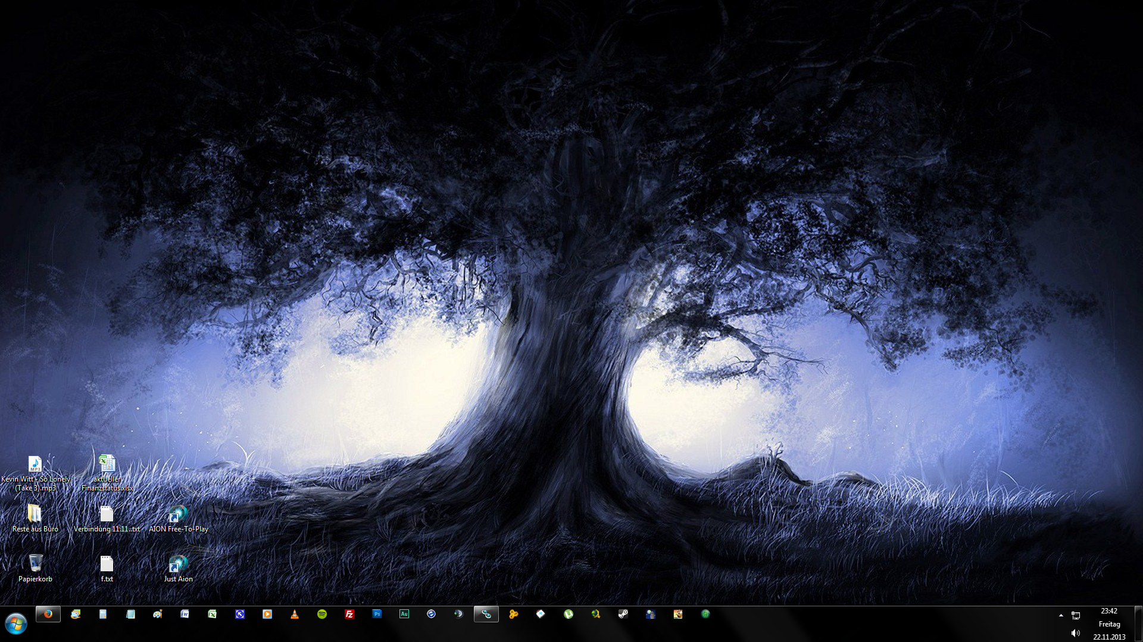Launch Steam from the taskbar
Viewport: 1143px width, 642px height.
(x=623, y=614)
